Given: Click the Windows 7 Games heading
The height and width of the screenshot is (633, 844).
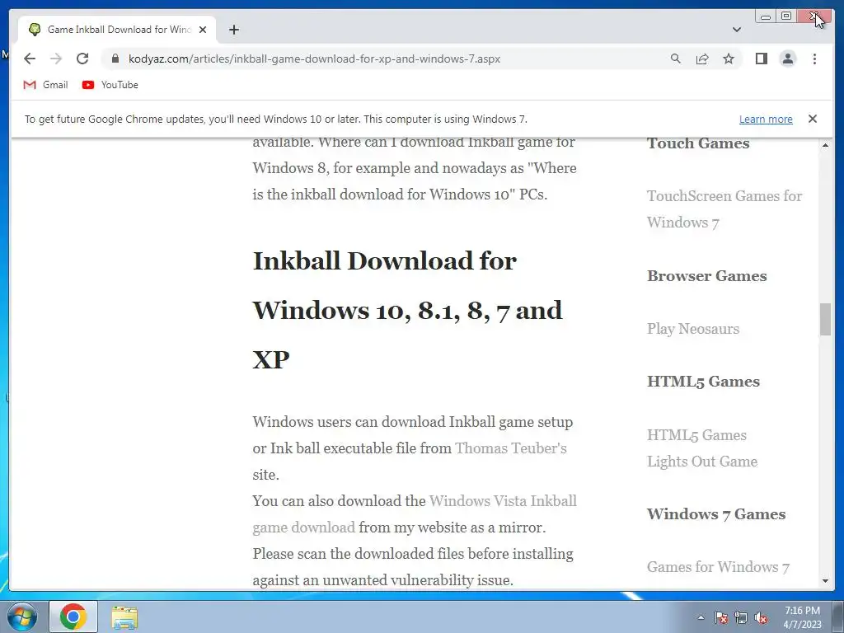Looking at the screenshot, I should (x=716, y=514).
